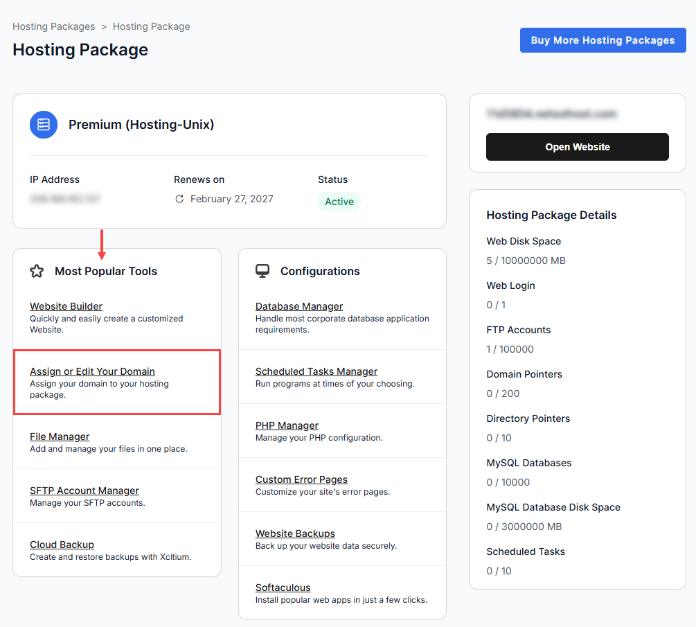Open the Cloud Backup tool
696x627 pixels.
(62, 545)
